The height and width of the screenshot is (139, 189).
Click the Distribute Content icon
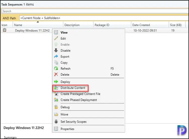[x=56, y=88]
